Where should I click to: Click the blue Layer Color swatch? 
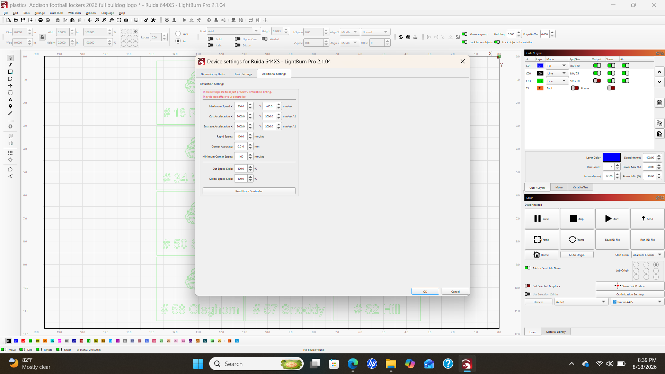[x=612, y=157]
